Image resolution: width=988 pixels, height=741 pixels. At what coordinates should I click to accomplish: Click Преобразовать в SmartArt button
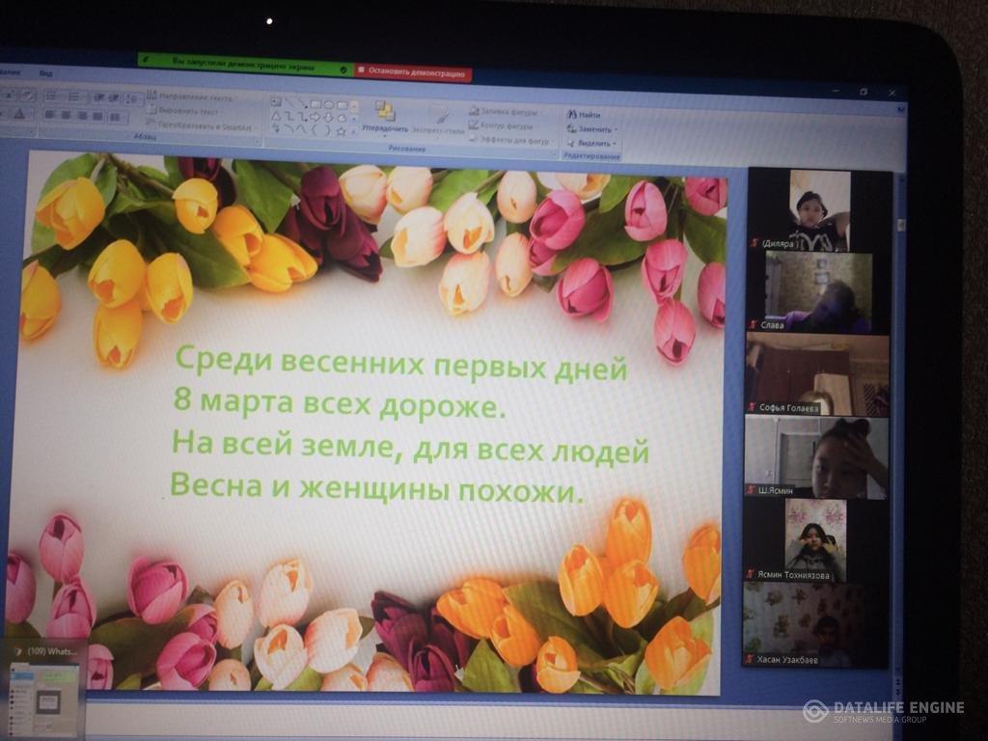point(197,126)
